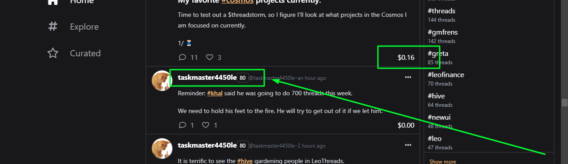Expand trending tags with Show more
Viewport: 568px width, 164px height.
[442, 161]
